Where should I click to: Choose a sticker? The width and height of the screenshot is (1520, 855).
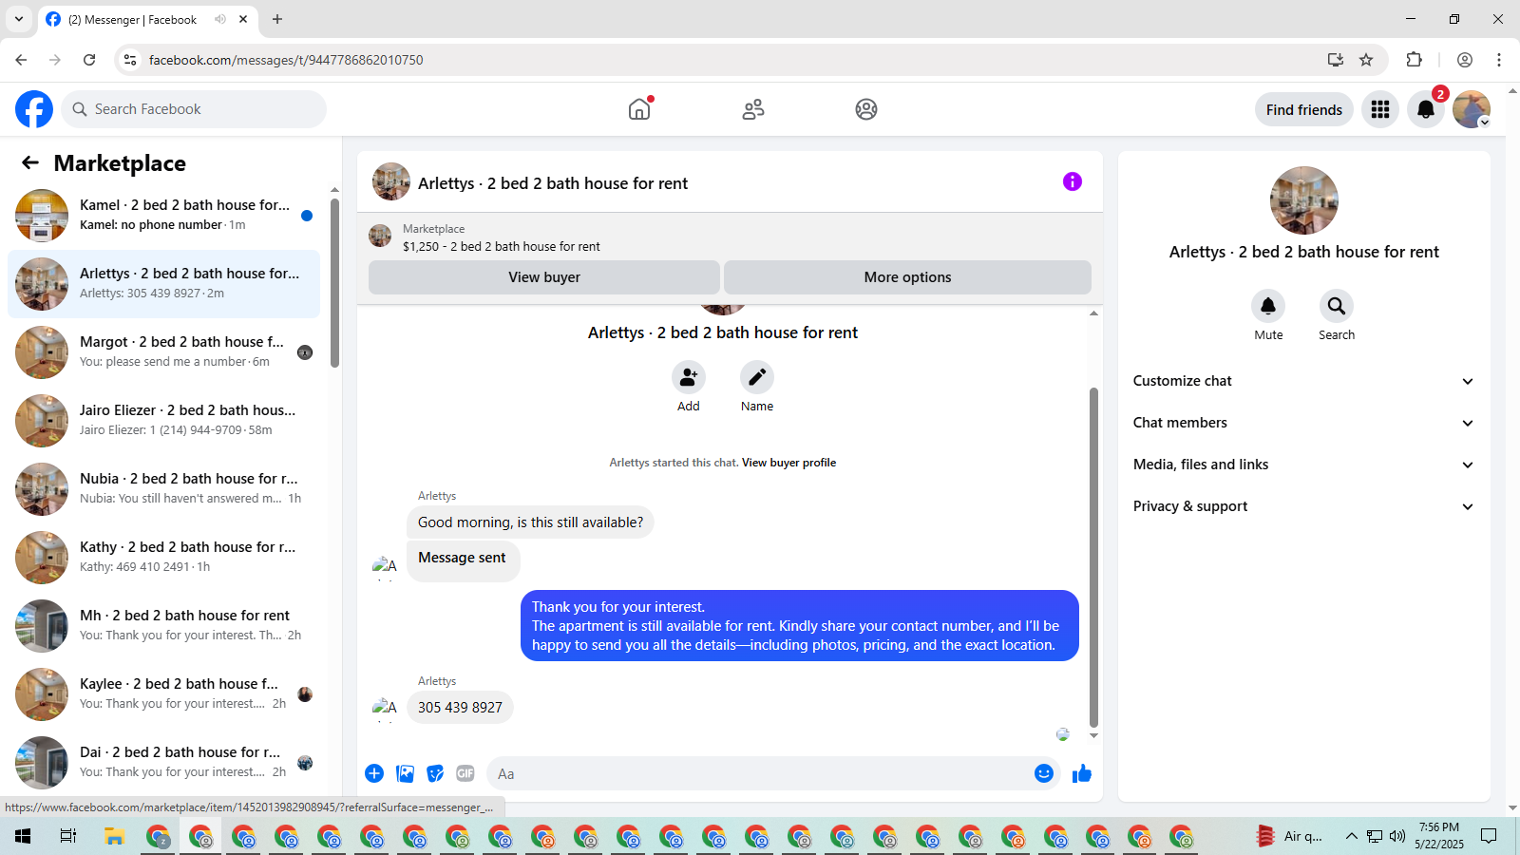click(436, 773)
